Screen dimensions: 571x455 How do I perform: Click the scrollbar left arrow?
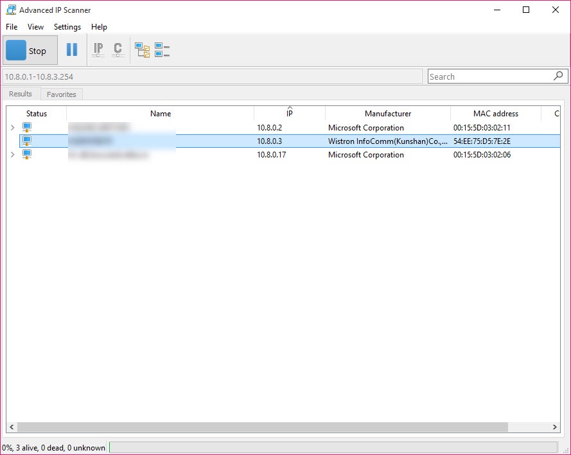(x=12, y=427)
